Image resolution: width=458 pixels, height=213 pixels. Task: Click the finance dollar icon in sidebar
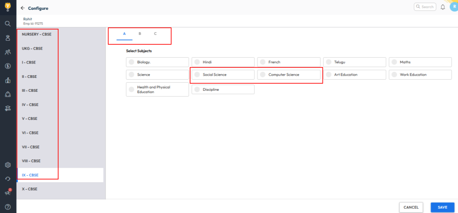8,66
